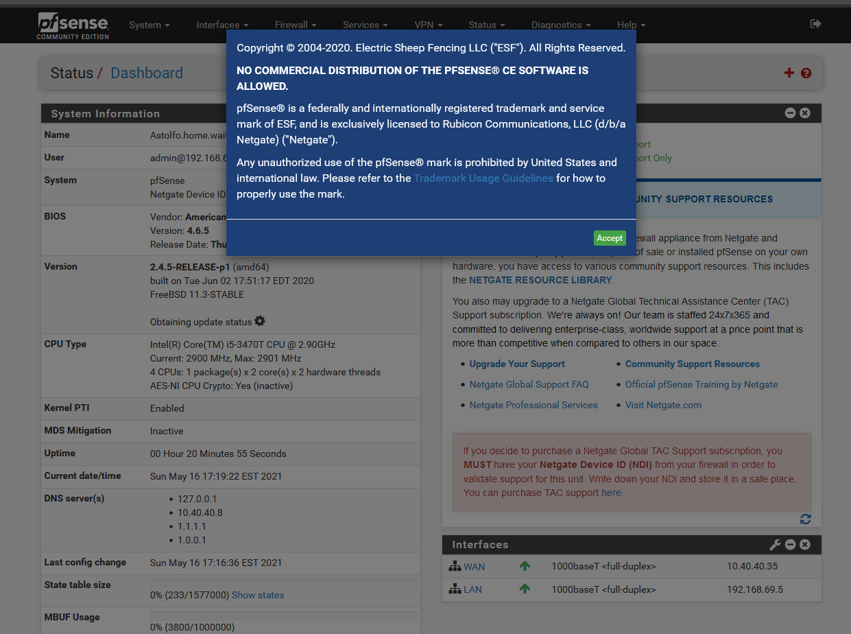The image size is (851, 634).
Task: Accept the copyright notice
Action: [x=610, y=238]
